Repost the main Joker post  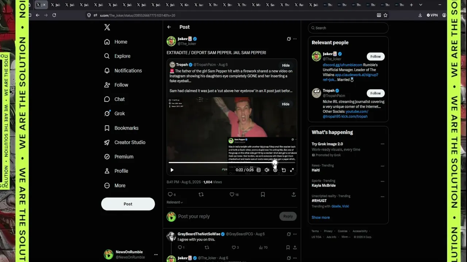pos(201,194)
